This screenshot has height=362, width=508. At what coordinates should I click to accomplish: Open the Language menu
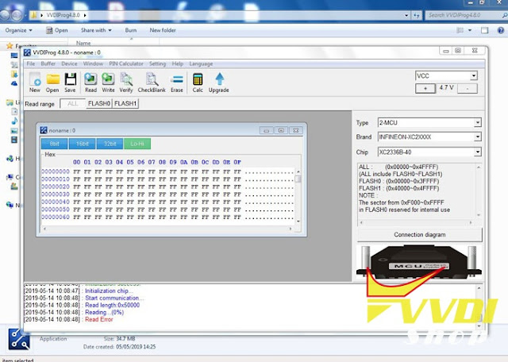click(x=201, y=64)
